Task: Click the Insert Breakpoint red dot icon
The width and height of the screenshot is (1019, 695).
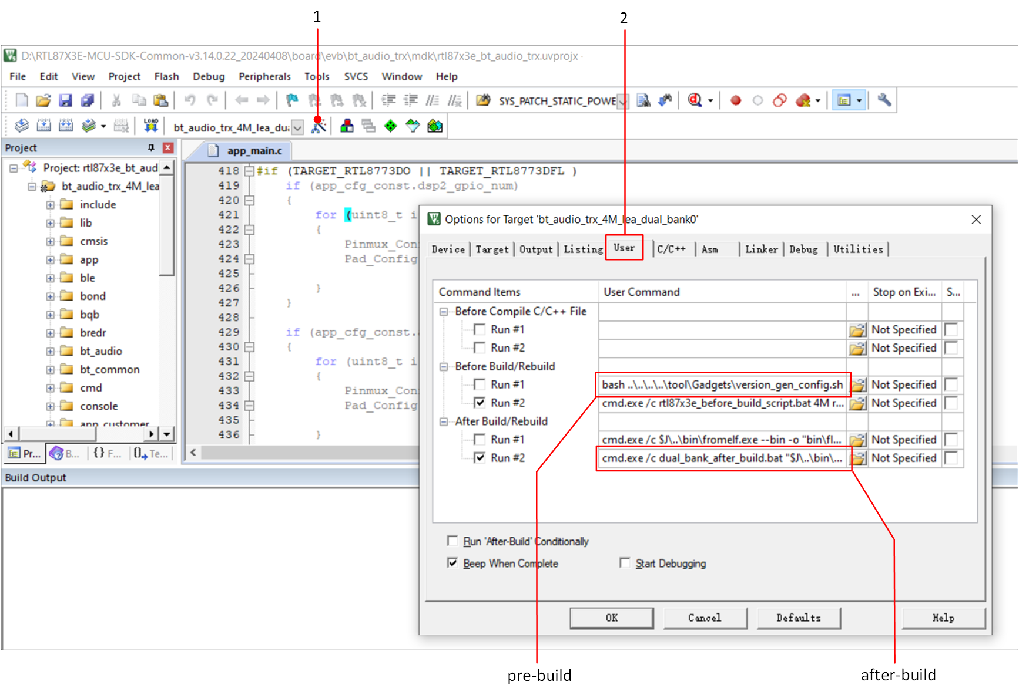Action: pyautogui.click(x=735, y=100)
